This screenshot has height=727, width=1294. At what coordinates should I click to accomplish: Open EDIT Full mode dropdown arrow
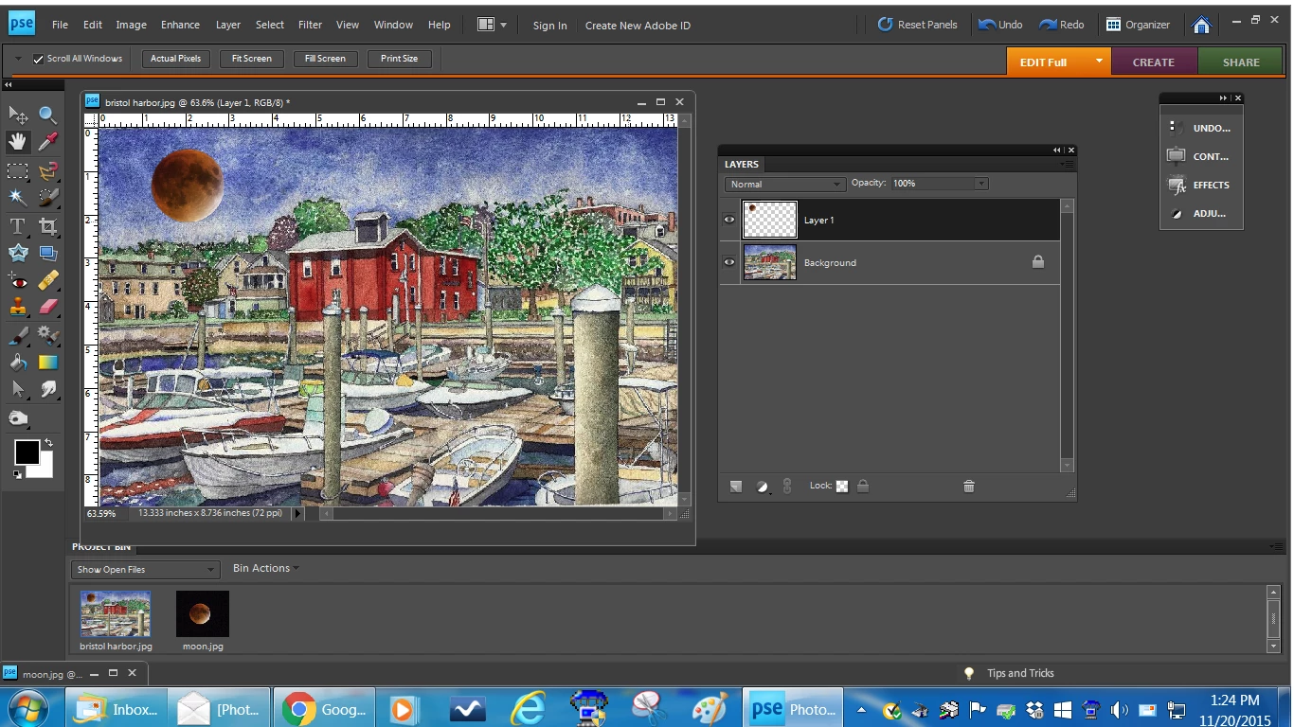pos(1099,61)
